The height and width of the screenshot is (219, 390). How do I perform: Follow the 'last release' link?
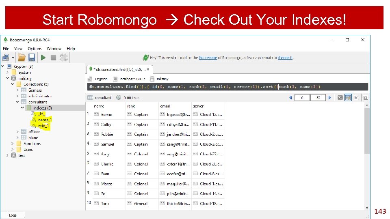tap(208, 58)
